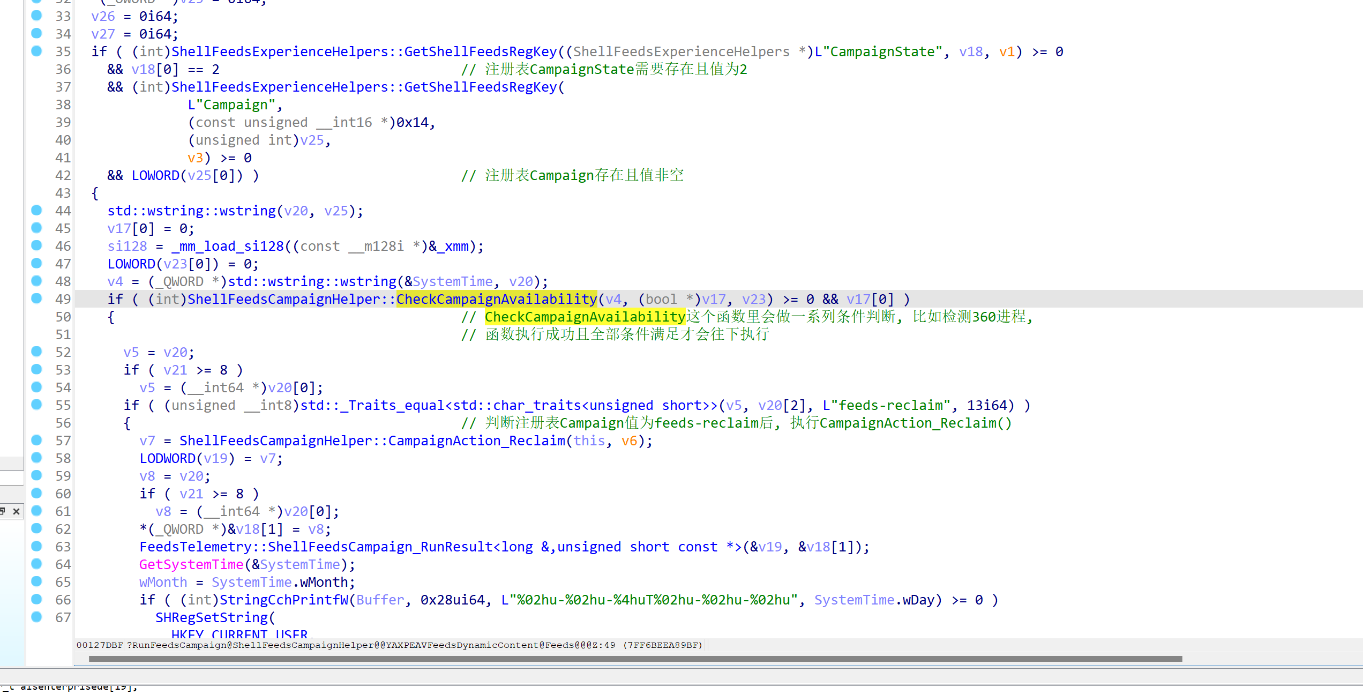Click breakpoint marker beside line 52
The height and width of the screenshot is (694, 1363).
(36, 352)
